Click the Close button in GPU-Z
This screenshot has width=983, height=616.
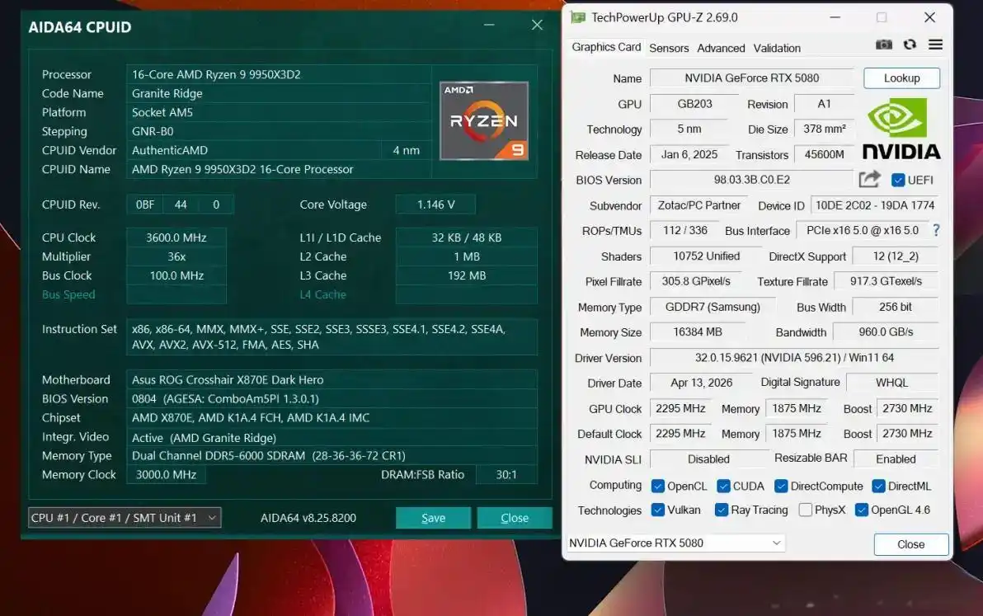coord(911,544)
